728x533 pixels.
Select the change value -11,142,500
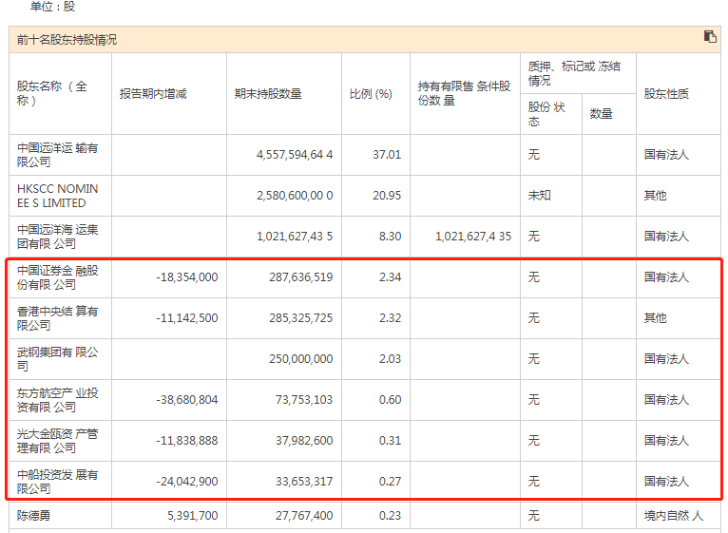tap(187, 318)
